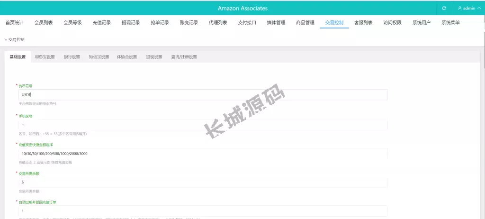
Task: Open 抢单记录 menu item
Action: (160, 23)
